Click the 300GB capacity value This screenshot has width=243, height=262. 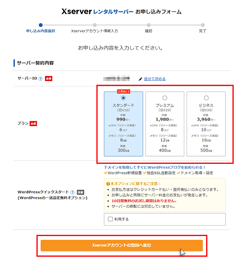tap(124, 150)
